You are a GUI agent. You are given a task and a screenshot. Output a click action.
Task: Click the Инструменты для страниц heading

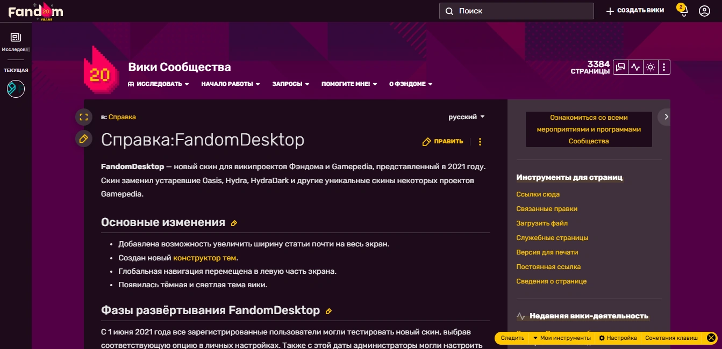(569, 177)
